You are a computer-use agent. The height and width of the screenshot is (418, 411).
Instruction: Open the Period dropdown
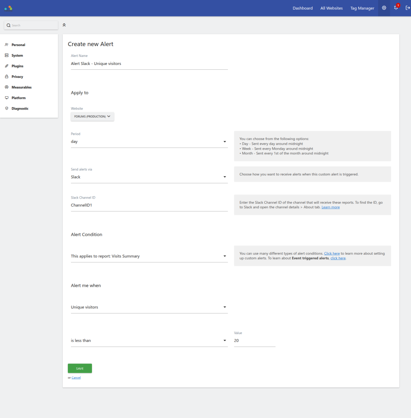point(149,142)
